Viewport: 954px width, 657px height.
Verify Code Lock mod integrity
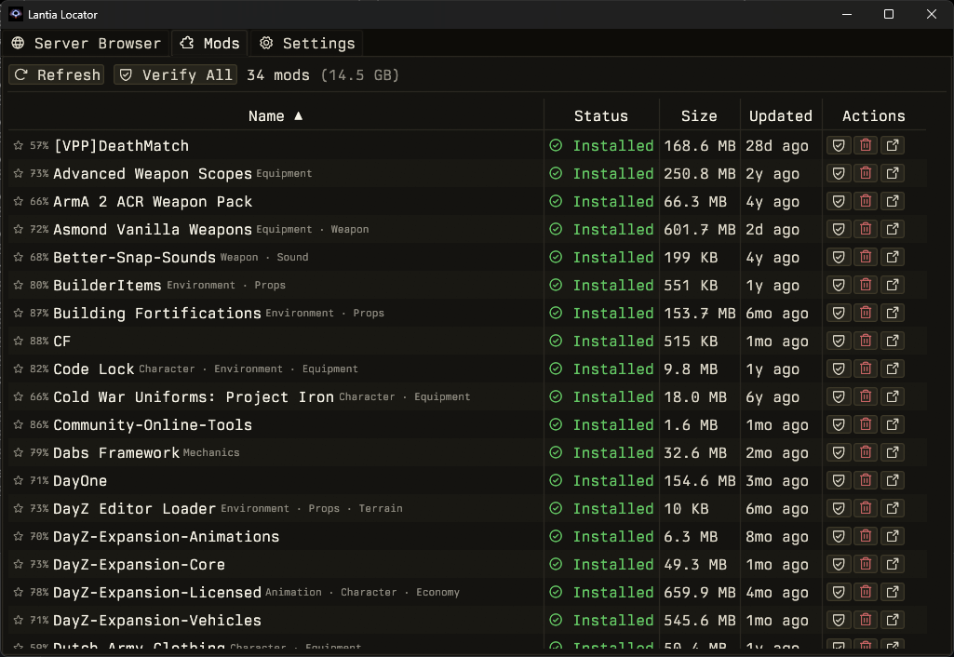click(x=839, y=369)
